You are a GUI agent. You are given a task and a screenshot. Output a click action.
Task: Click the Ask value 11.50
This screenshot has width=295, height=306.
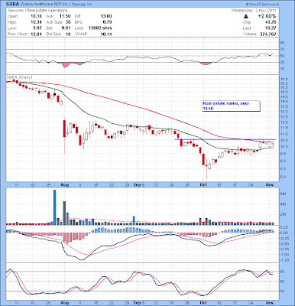[x=66, y=16]
